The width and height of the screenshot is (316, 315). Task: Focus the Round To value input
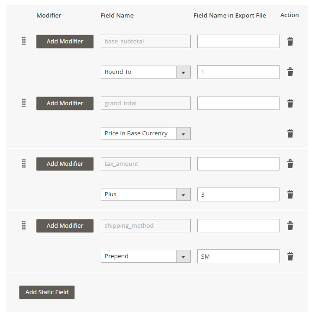pyautogui.click(x=238, y=72)
